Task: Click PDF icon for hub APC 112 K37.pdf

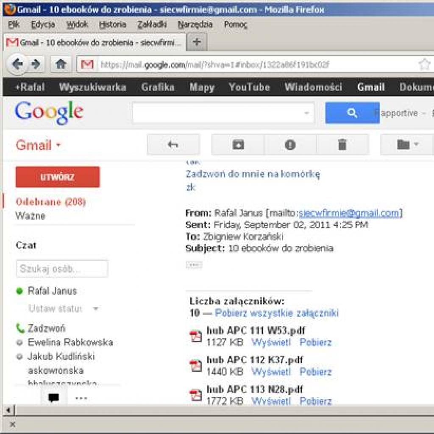Action: [x=195, y=365]
